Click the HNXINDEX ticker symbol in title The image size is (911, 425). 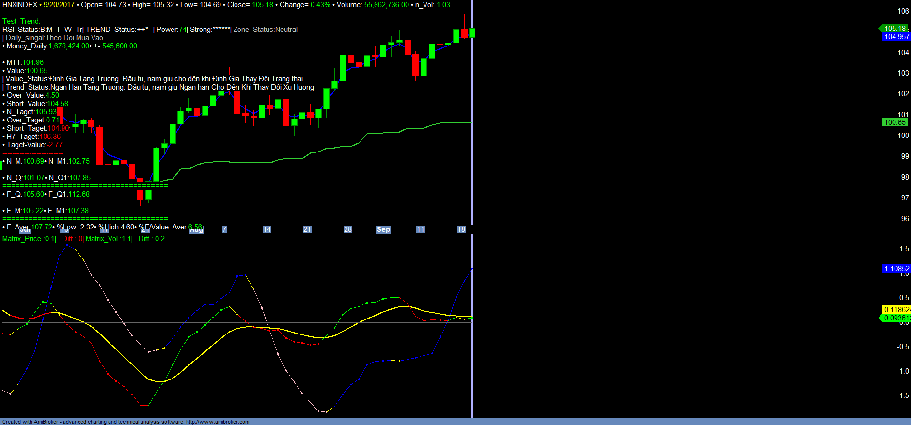(x=20, y=5)
